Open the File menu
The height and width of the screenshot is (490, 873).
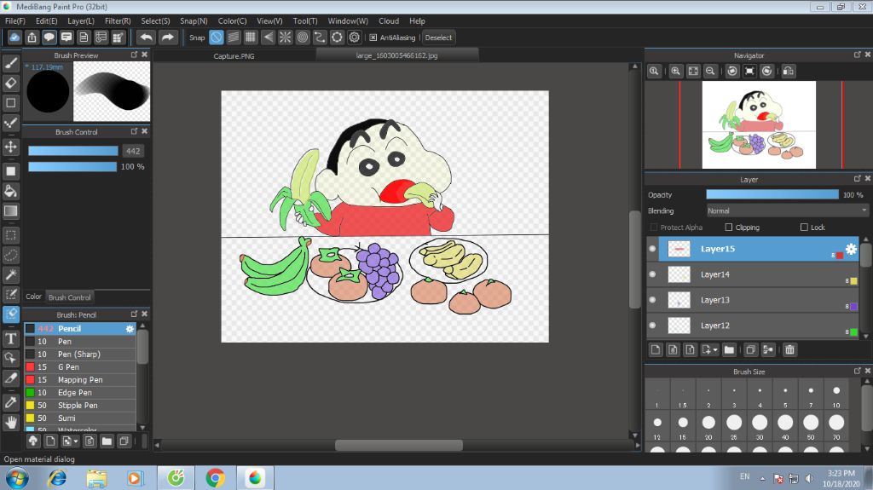point(15,20)
